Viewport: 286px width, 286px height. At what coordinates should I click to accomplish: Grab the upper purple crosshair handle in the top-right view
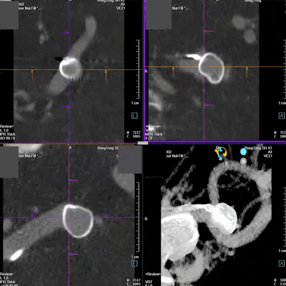point(208,31)
